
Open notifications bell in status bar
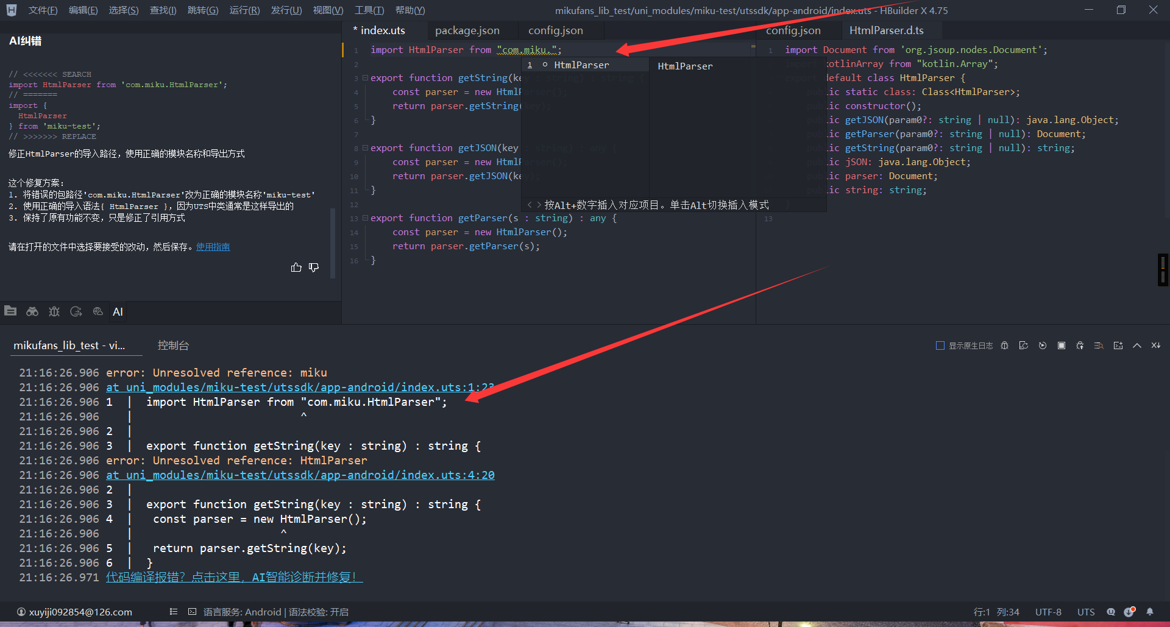pyautogui.click(x=1150, y=612)
